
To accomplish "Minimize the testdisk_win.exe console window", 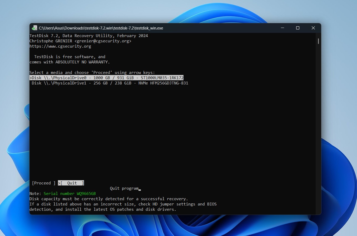I will coord(282,28).
